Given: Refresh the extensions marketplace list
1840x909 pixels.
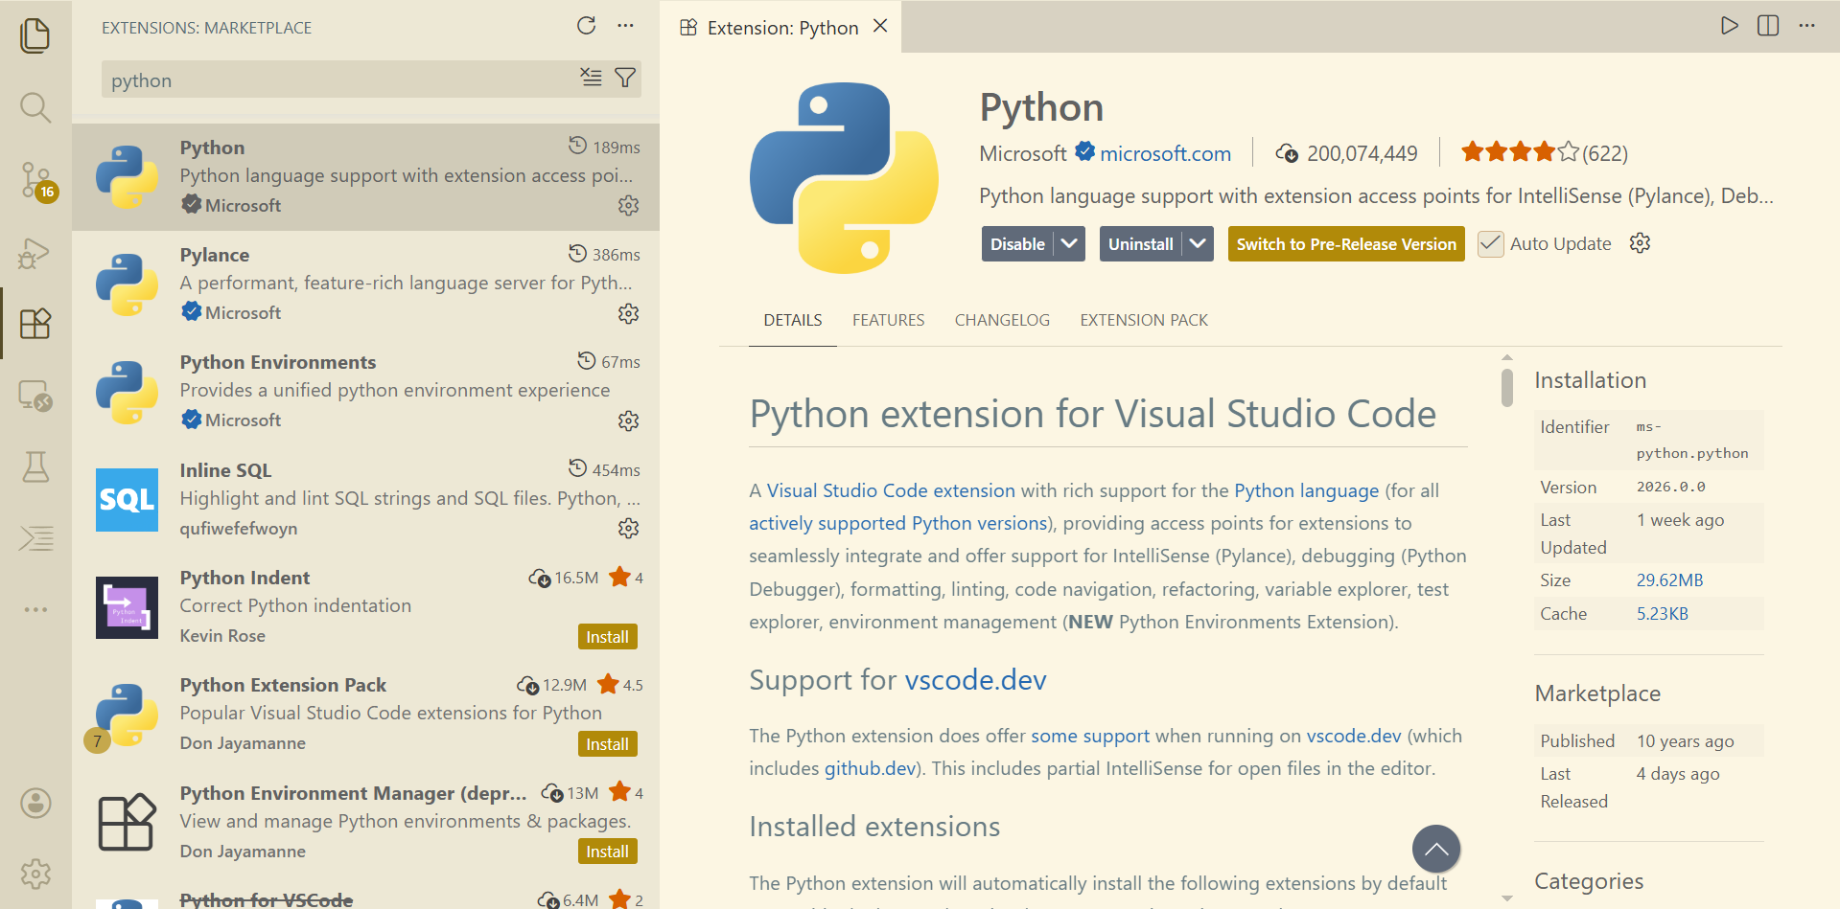Looking at the screenshot, I should tap(586, 26).
